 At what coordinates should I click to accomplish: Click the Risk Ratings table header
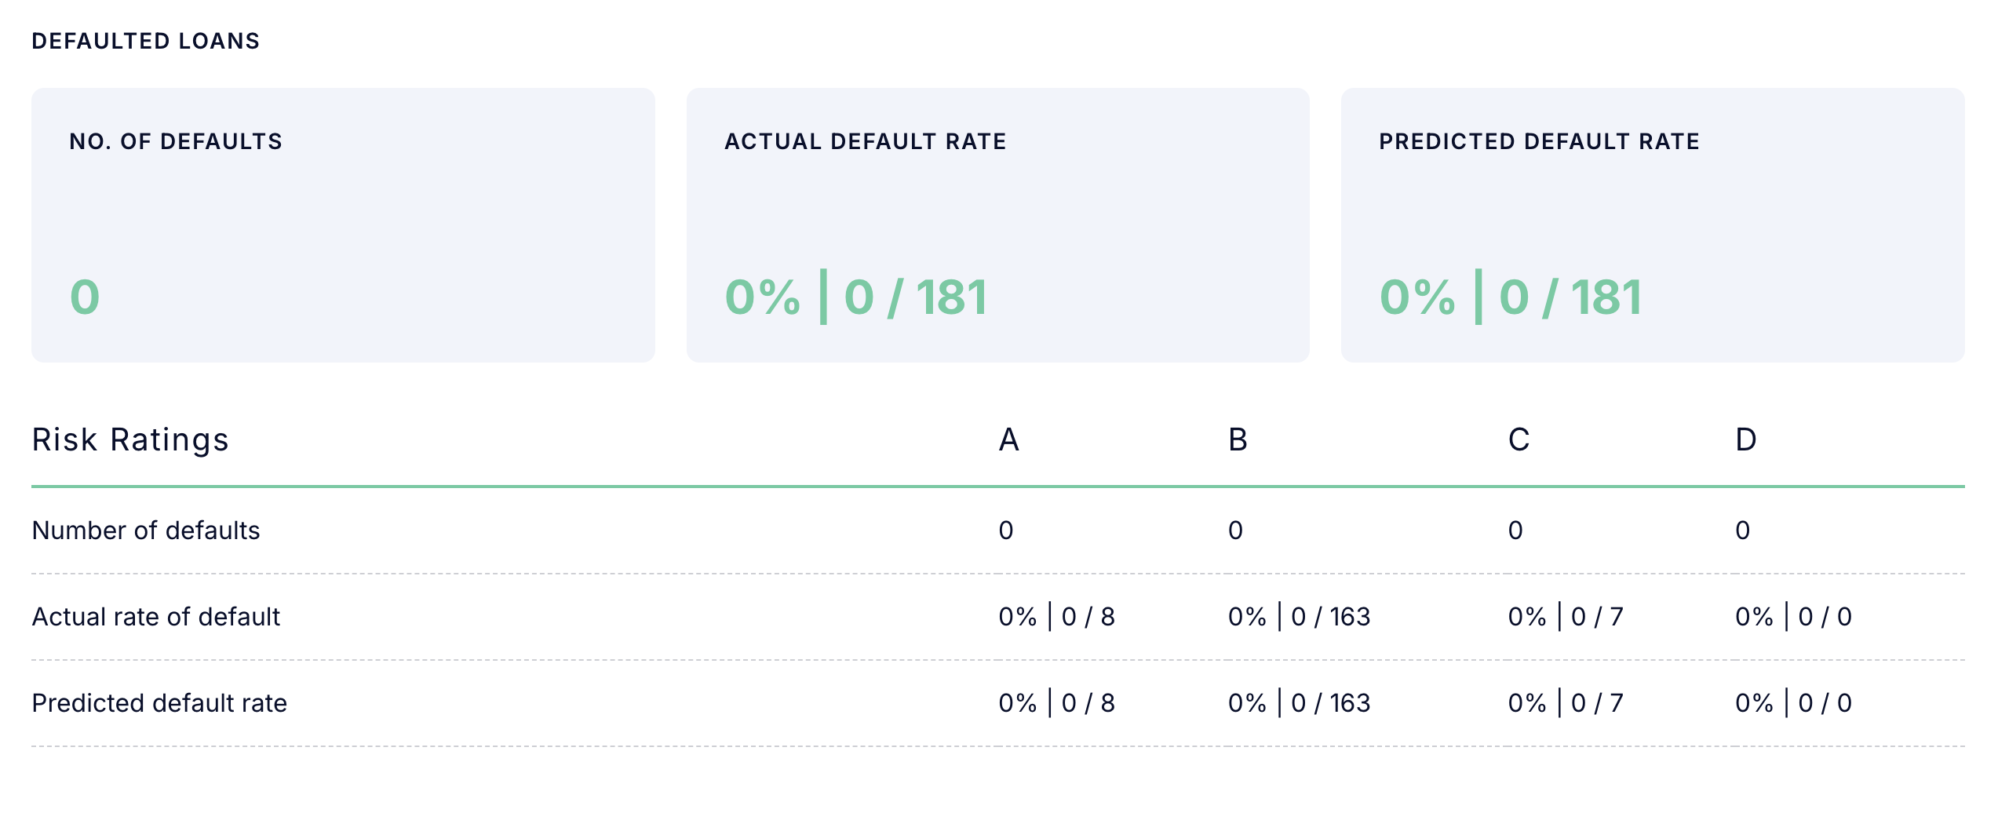pyautogui.click(x=130, y=439)
